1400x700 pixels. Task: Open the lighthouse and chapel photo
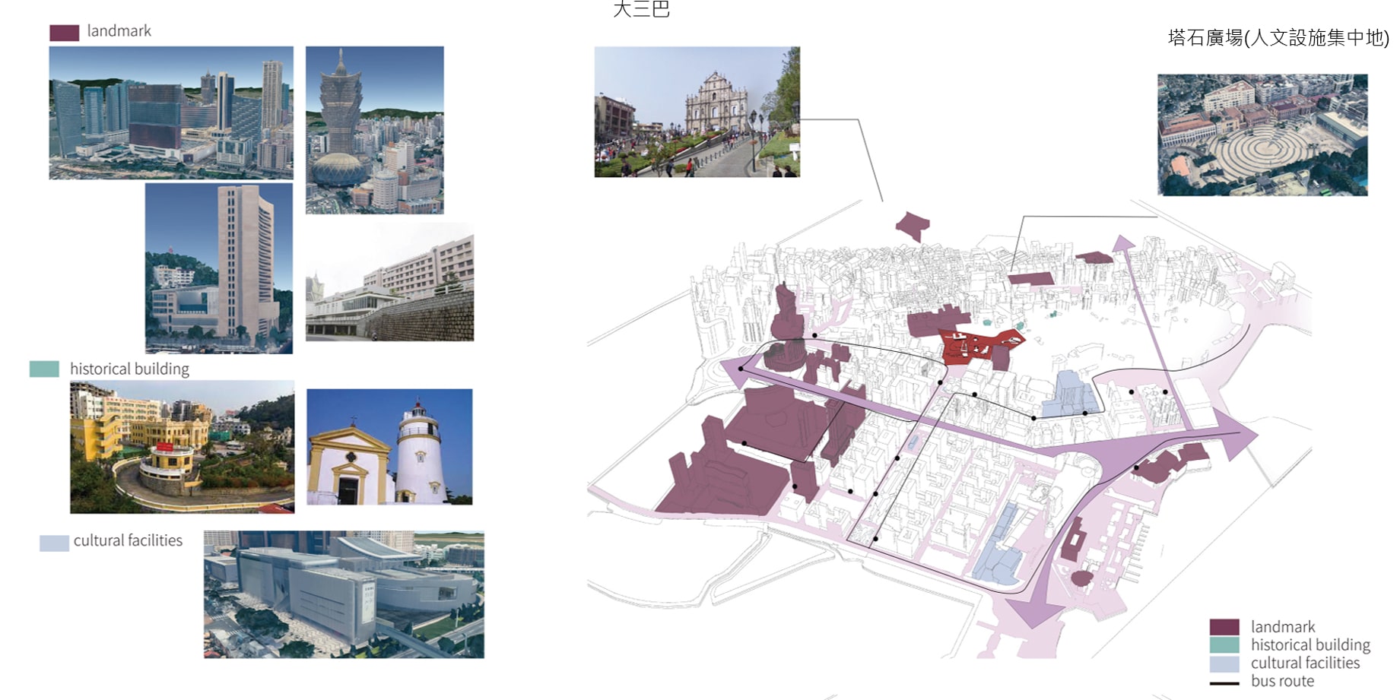tap(389, 447)
